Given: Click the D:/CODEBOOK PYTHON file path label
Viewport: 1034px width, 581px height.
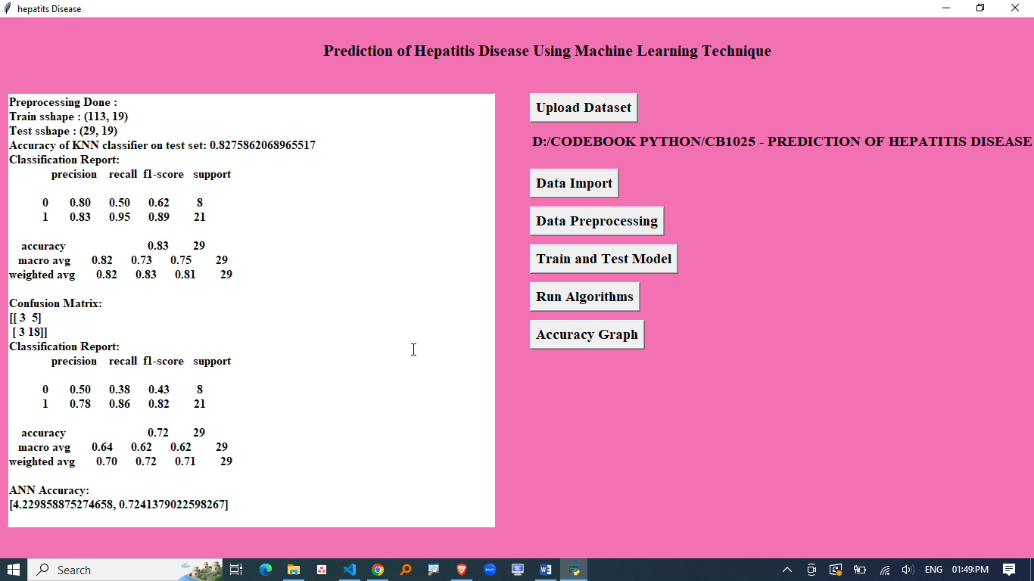Looking at the screenshot, I should 782,141.
